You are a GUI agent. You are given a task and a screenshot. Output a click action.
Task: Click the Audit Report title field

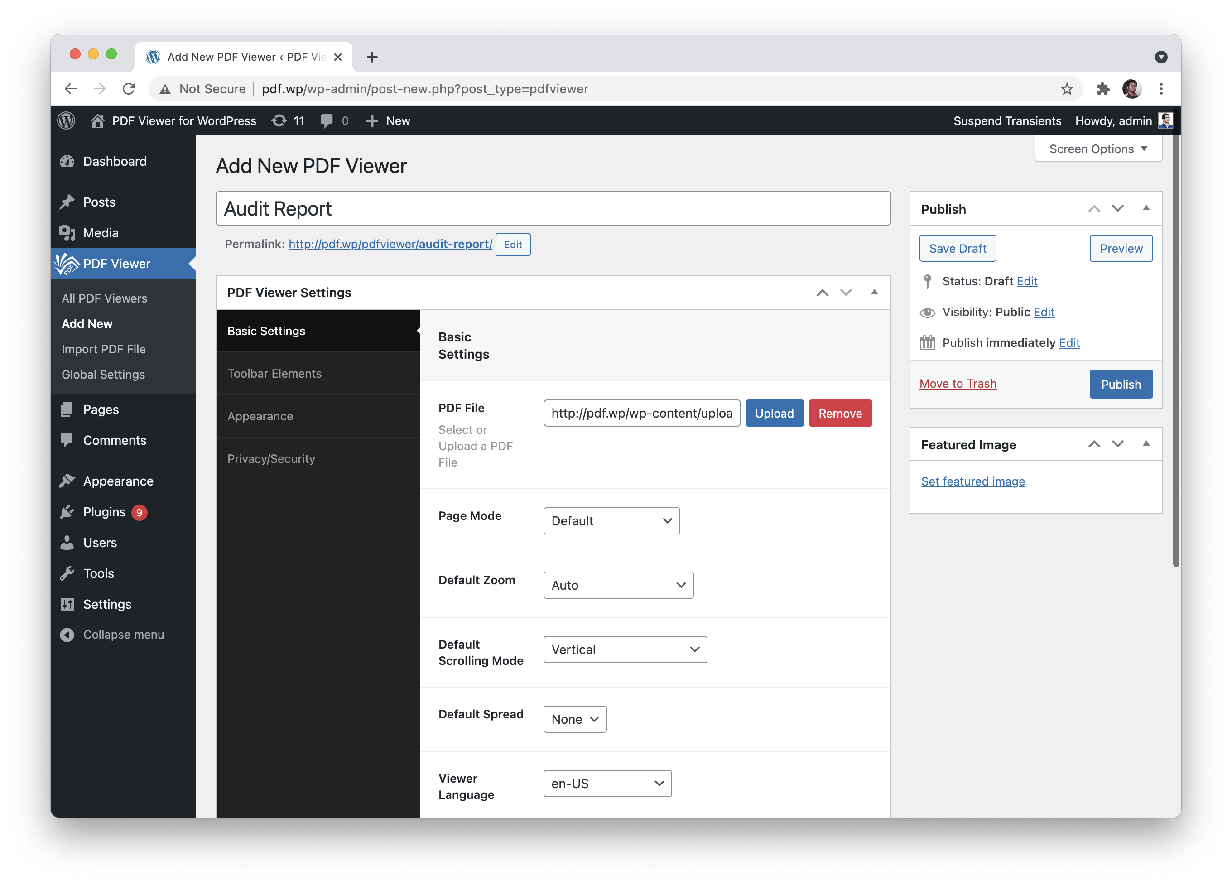553,209
